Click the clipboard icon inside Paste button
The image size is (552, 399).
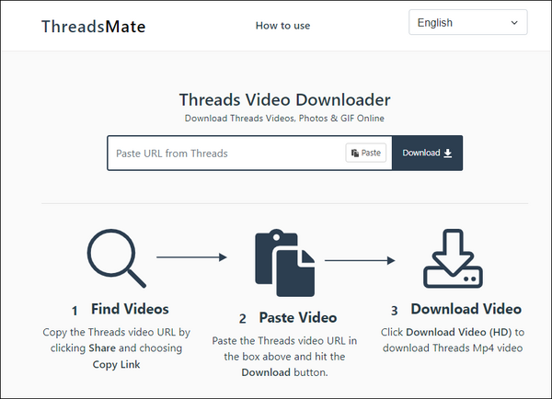coord(355,153)
